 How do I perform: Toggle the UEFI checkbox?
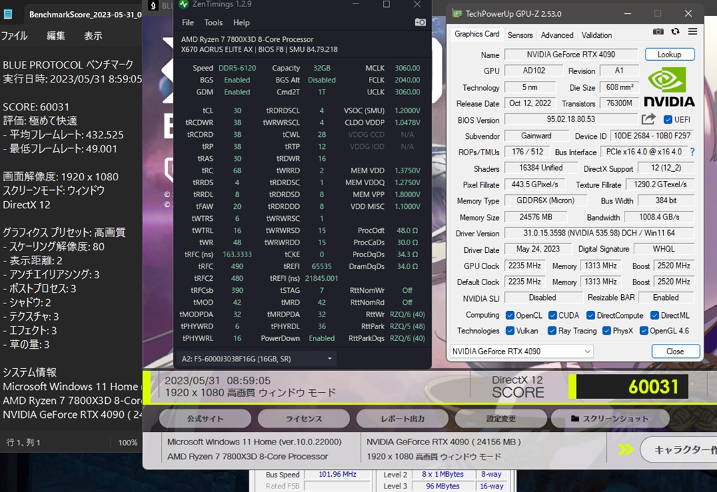tap(667, 120)
